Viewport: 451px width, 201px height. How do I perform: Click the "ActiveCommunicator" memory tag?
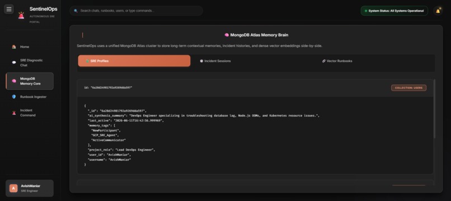pos(109,140)
